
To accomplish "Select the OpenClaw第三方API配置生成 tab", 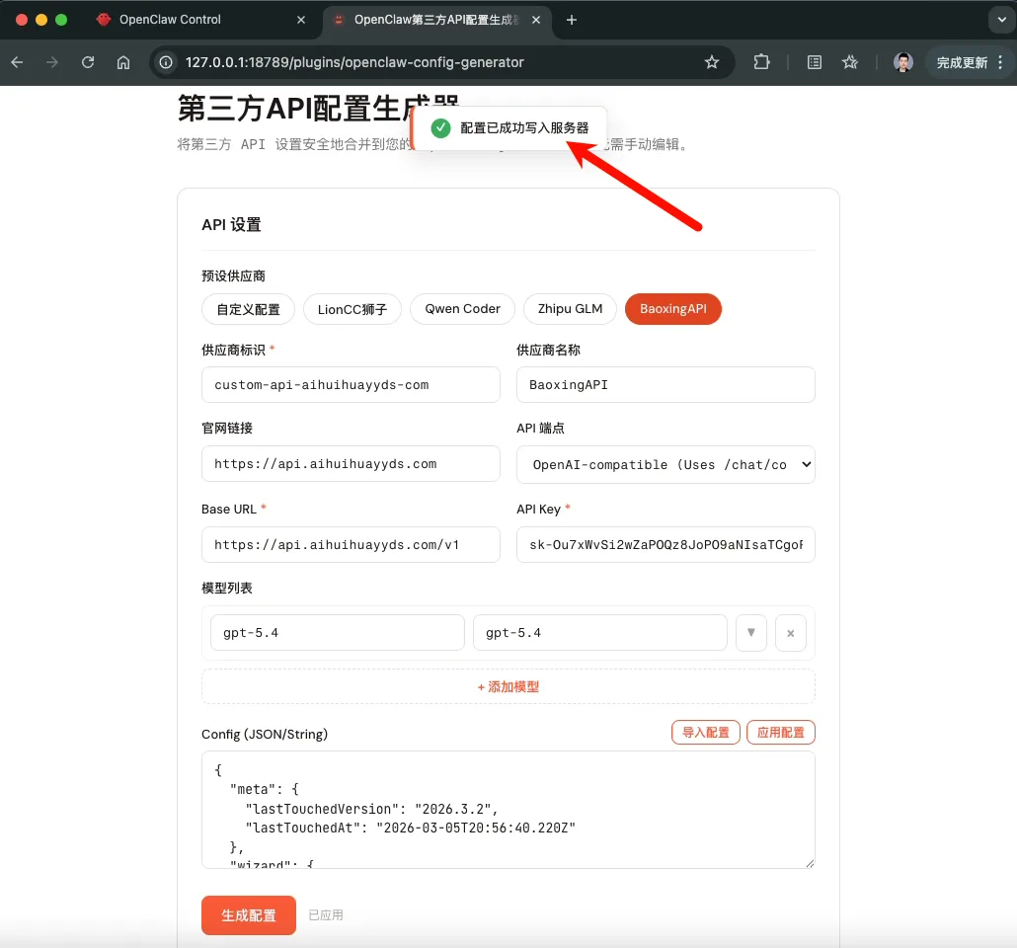I will tap(435, 20).
